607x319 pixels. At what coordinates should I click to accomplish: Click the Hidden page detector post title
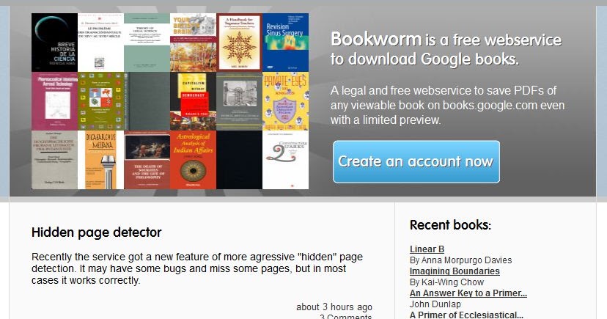pyautogui.click(x=96, y=232)
